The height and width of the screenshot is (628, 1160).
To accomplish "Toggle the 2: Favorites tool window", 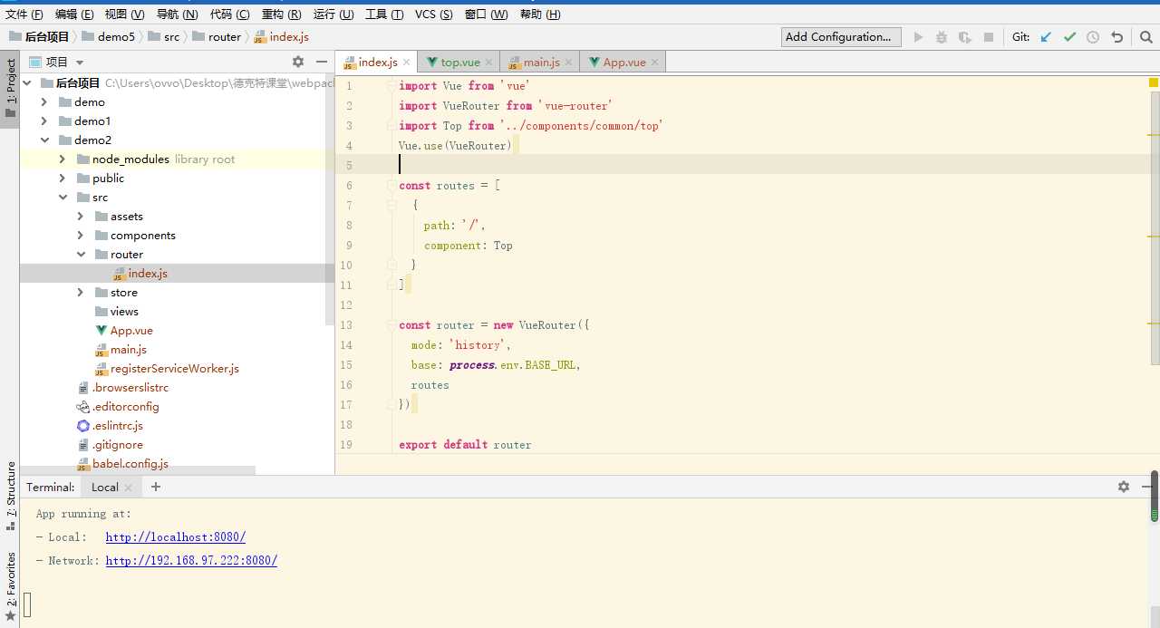I will pos(10,586).
